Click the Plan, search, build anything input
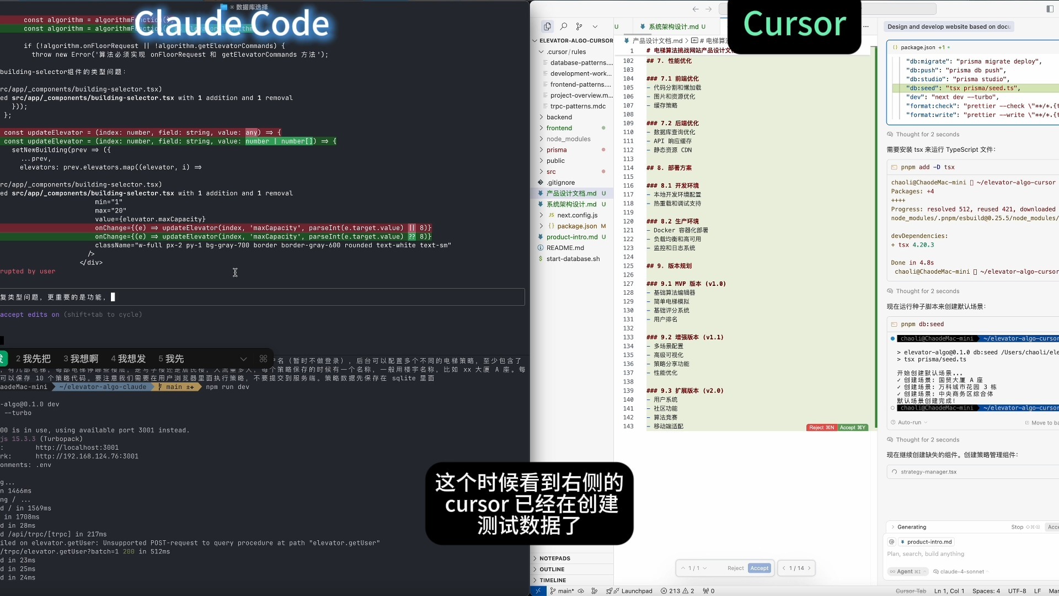The image size is (1059, 596). (926, 554)
